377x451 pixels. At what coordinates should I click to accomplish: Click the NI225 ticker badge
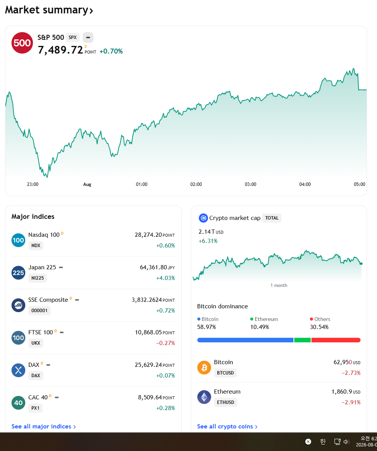[x=38, y=278]
